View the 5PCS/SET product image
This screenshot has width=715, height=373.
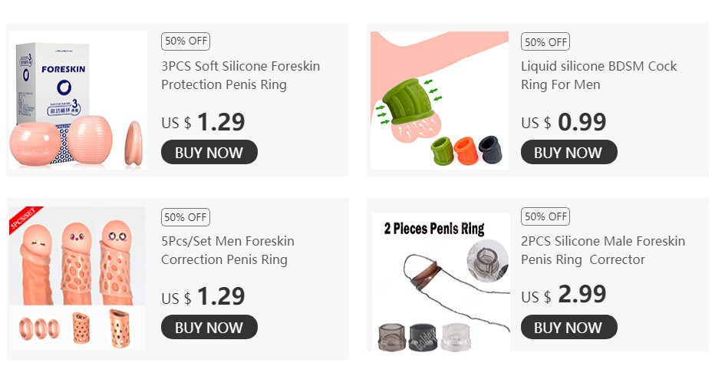77,278
